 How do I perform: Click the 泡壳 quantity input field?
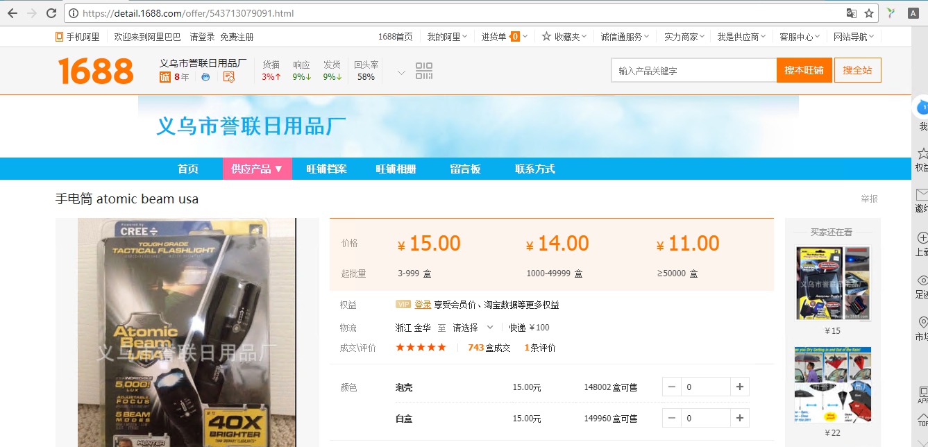pos(706,387)
